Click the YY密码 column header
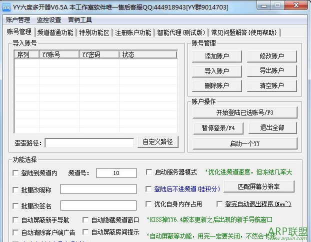Screen dimensions: 311x242 tap(99, 54)
